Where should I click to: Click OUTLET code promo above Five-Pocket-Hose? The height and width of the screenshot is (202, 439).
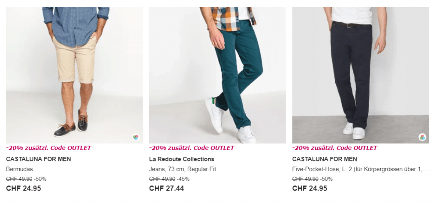(334, 148)
